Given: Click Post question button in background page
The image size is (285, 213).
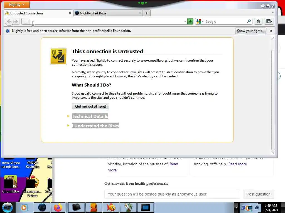Looking at the screenshot, I should [258, 194].
